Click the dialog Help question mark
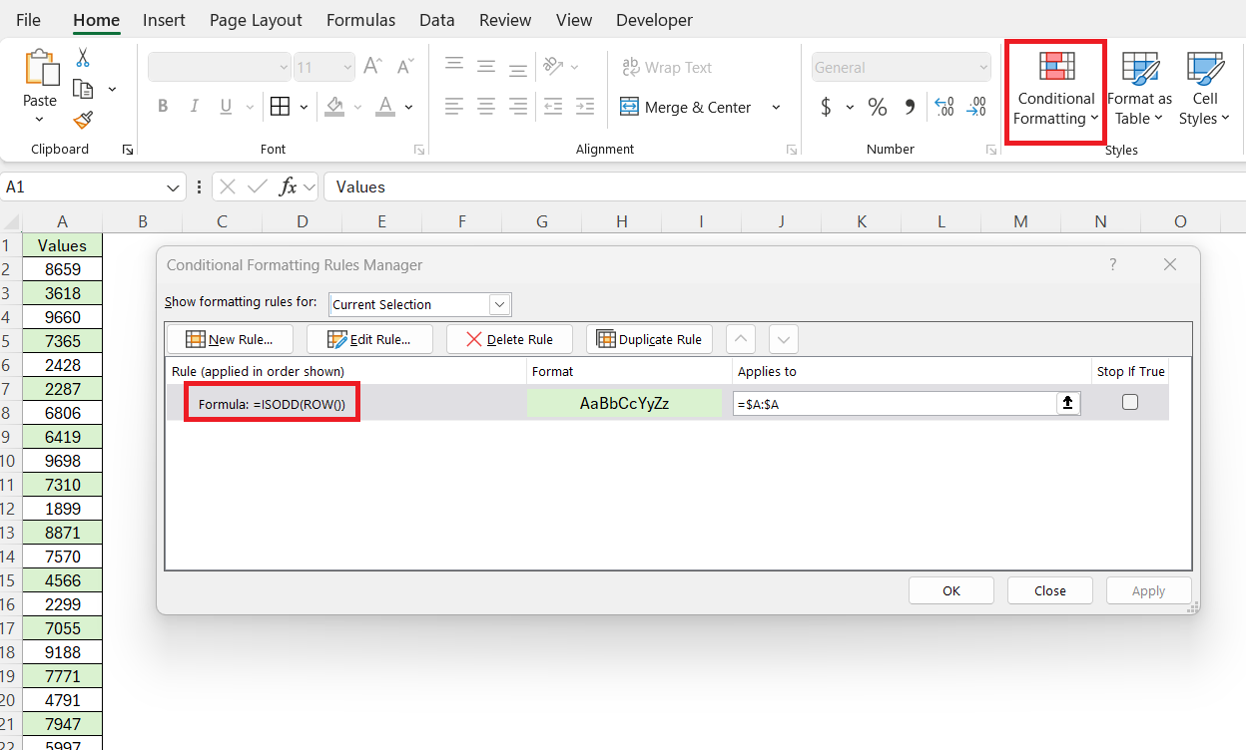 [1113, 264]
